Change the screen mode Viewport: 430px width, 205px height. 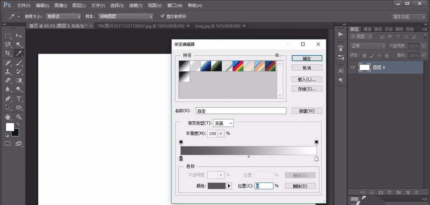(x=18, y=143)
